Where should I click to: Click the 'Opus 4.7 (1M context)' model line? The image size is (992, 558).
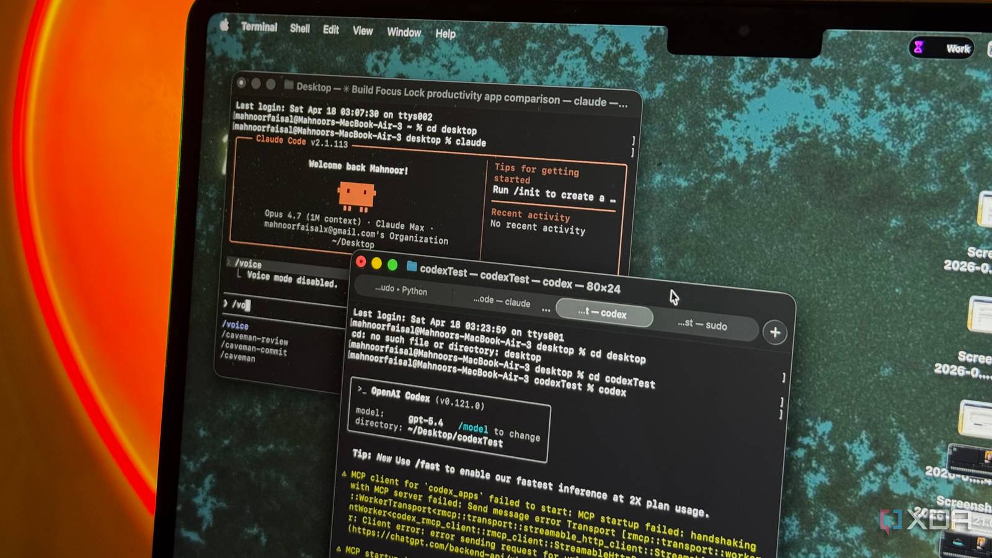tap(313, 217)
